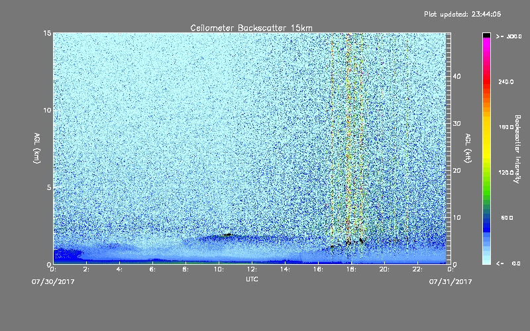Click the right 'AGL (kft)' axis label
The image size is (530, 331).
click(468, 148)
